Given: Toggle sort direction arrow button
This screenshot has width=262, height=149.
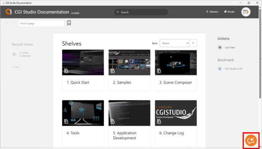Looking at the screenshot, I should point(193,43).
